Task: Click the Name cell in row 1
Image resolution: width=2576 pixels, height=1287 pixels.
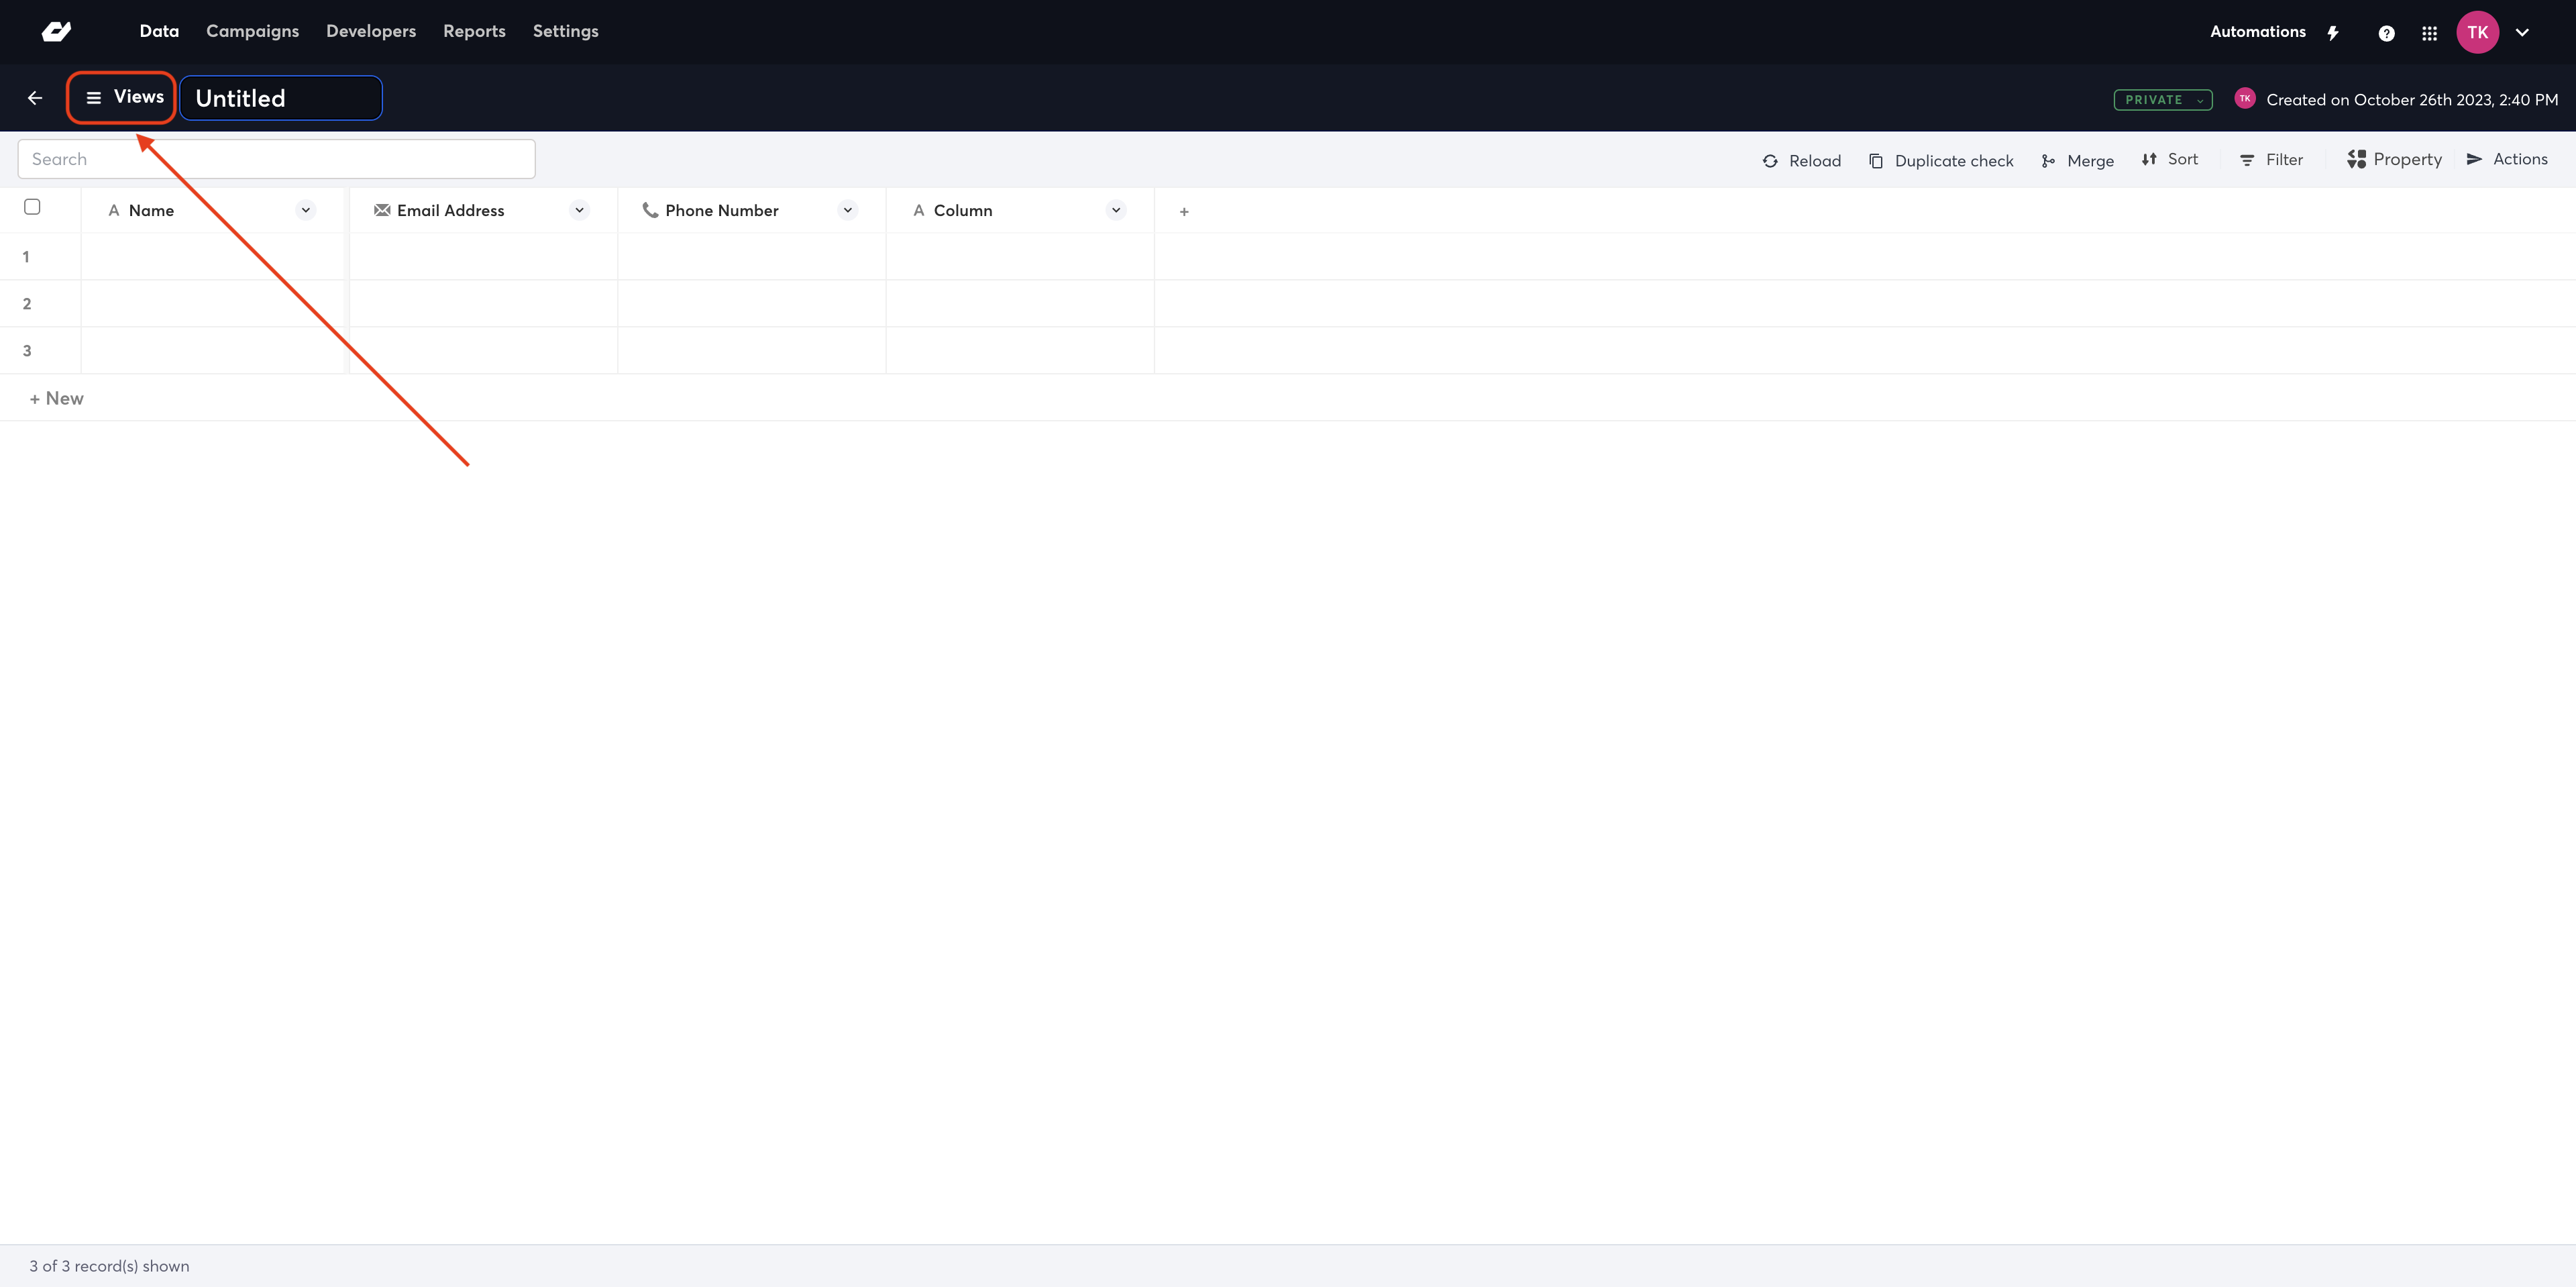Action: (x=213, y=257)
